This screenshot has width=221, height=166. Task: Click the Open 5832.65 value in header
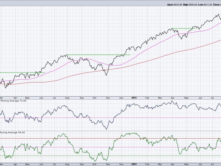point(175,5)
